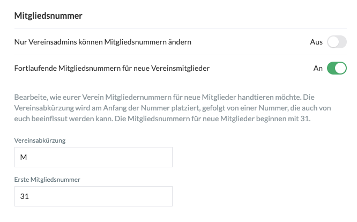Click into the Erste Mitgliedsnummer field
The height and width of the screenshot is (222, 357).
(93, 196)
